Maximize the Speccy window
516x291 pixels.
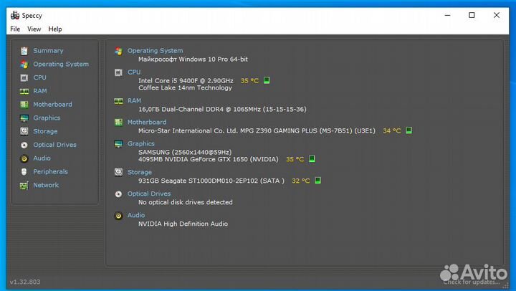point(472,15)
